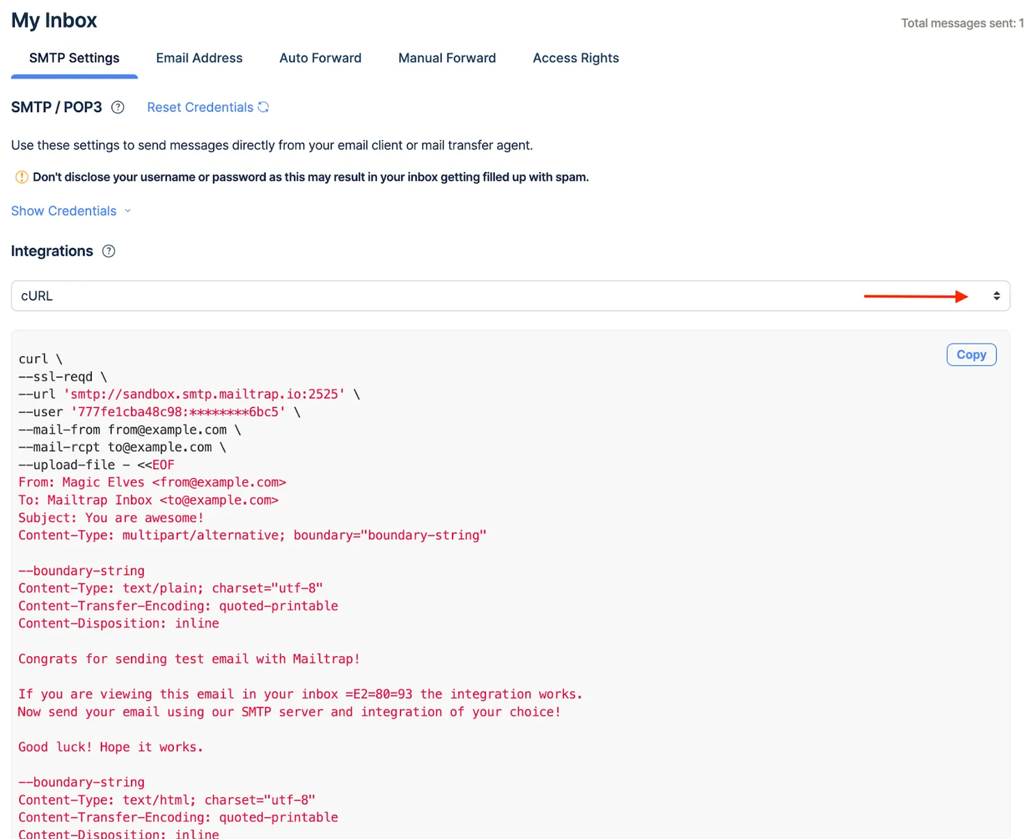This screenshot has height=839, width=1027.
Task: Open the Access Rights tab
Action: coord(576,58)
